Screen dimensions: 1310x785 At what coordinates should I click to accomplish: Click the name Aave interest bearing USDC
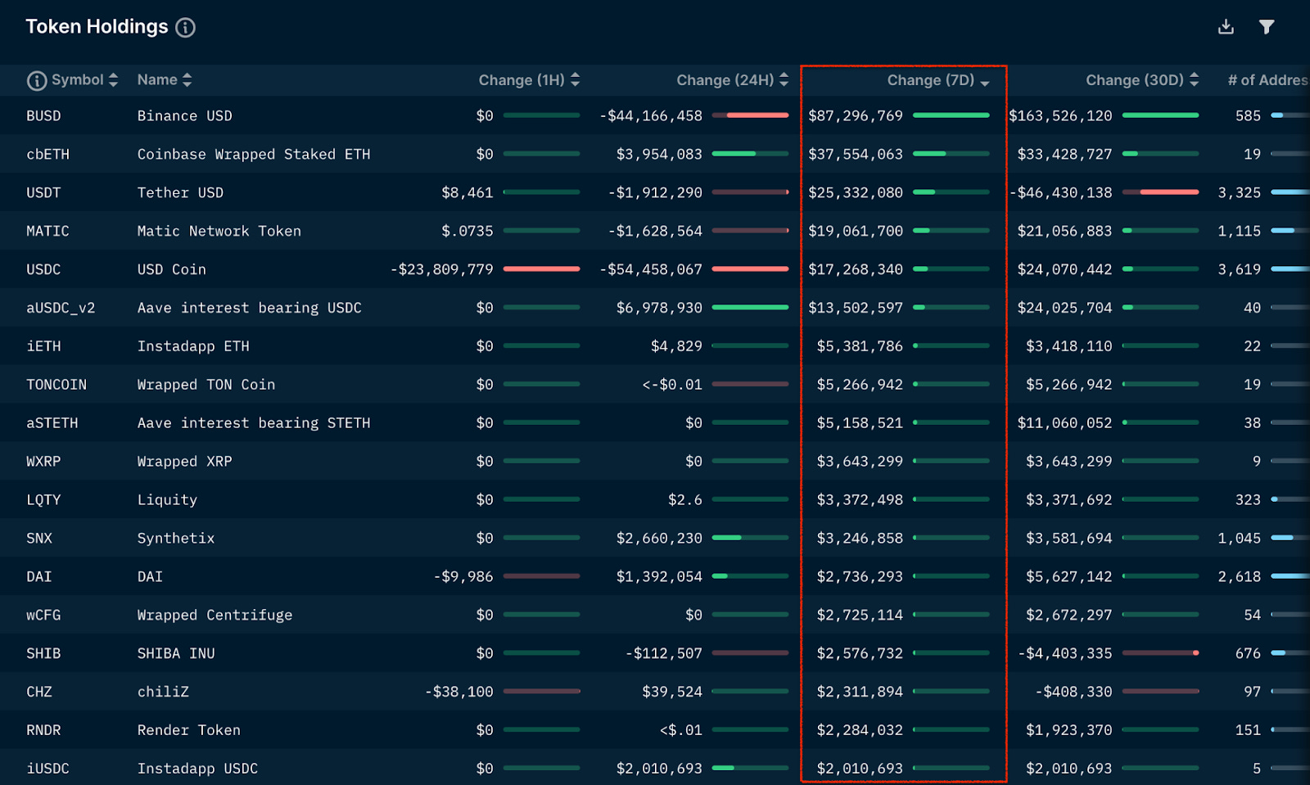(250, 308)
